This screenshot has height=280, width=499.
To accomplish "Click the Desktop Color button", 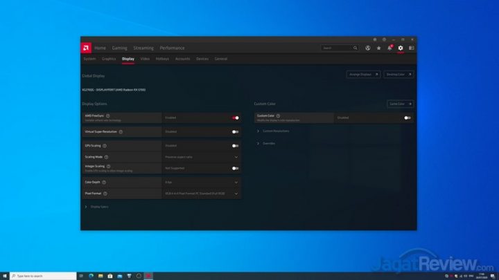I will pos(399,74).
